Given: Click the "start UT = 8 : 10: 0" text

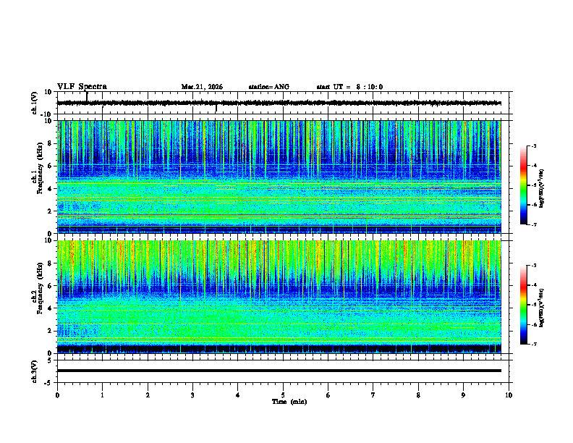Looking at the screenshot, I should pyautogui.click(x=349, y=87).
